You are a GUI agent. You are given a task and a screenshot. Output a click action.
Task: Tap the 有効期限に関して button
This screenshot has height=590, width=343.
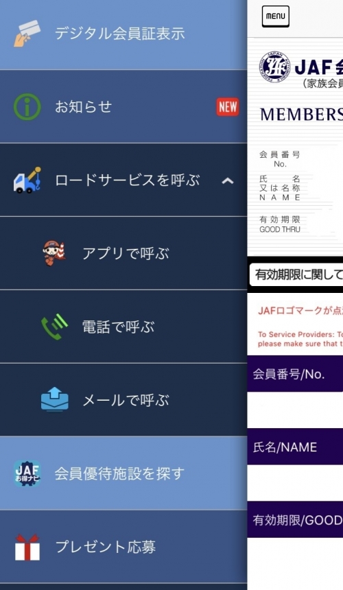click(x=296, y=274)
